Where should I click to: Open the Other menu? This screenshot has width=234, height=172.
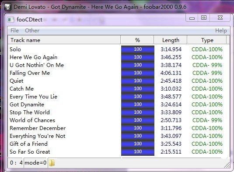pyautogui.click(x=32, y=31)
